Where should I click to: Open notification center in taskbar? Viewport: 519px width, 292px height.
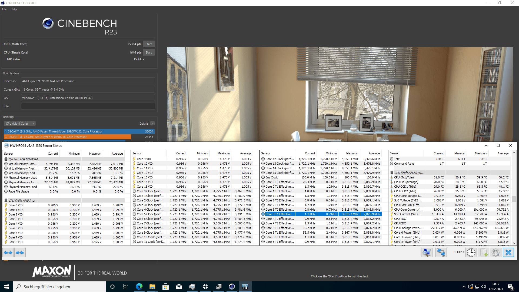pyautogui.click(x=511, y=287)
